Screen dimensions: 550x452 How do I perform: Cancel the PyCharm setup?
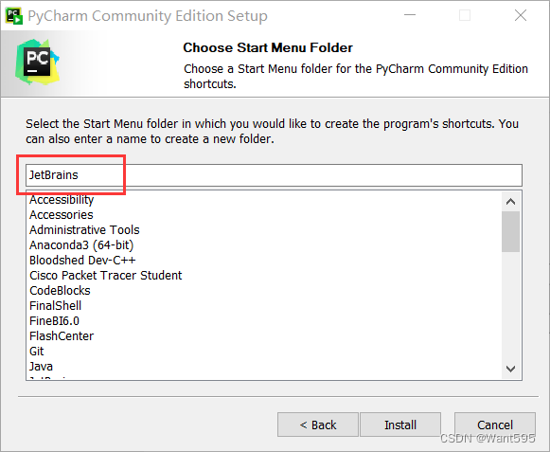(x=495, y=425)
